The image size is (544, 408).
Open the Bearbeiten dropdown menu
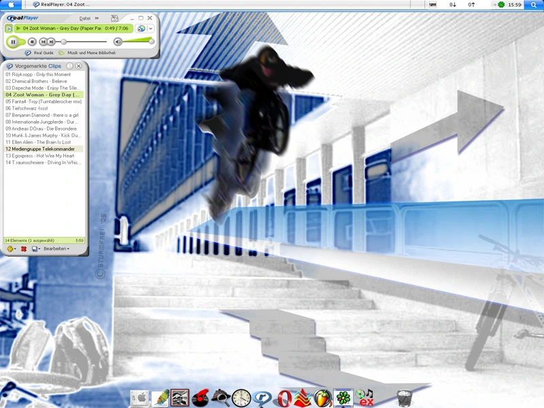click(57, 249)
